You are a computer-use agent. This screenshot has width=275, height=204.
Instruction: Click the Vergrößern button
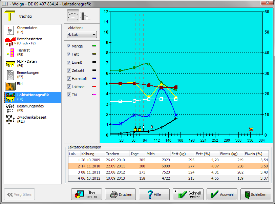pyautogui.click(x=19, y=195)
